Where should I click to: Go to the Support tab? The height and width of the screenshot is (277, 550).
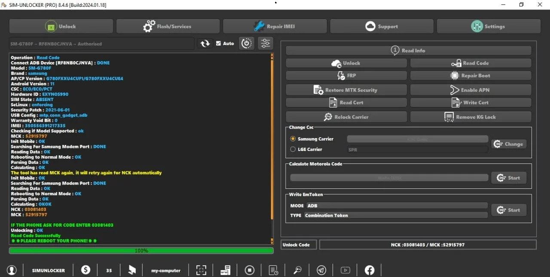[x=382, y=26]
